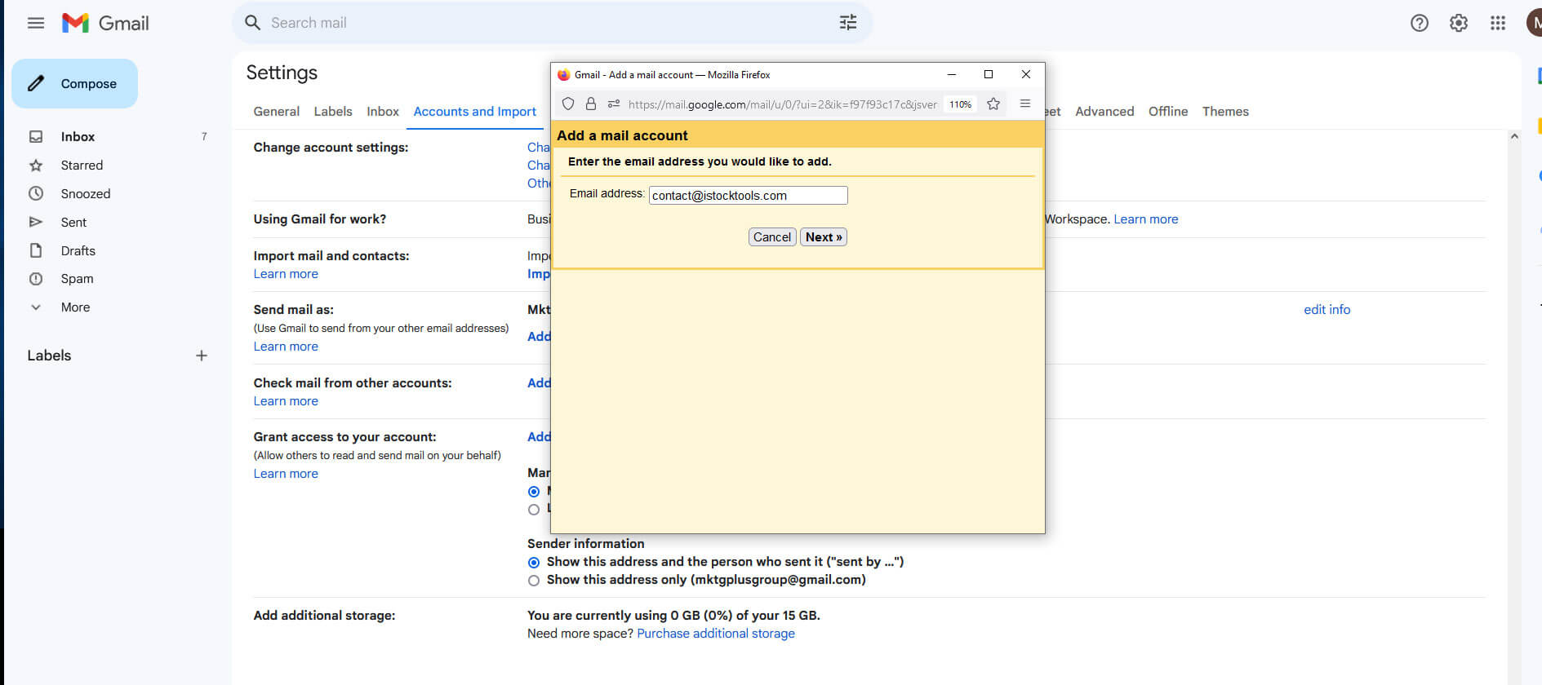Click Learn more under Send mail as
Viewport: 1542px width, 685px height.
coord(286,347)
